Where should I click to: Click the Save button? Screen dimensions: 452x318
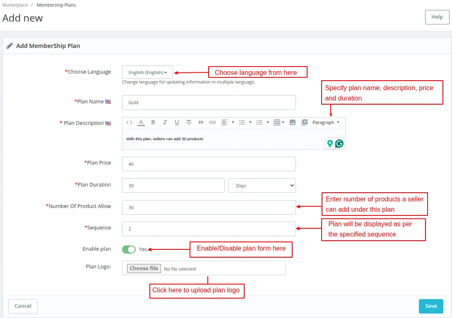coord(431,306)
